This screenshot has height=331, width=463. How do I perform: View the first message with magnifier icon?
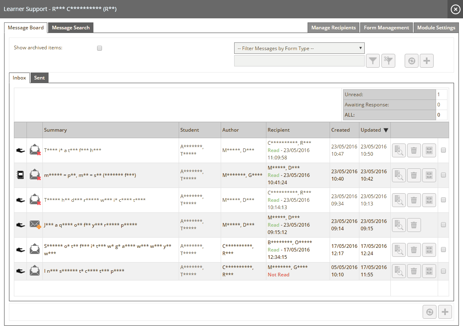(x=399, y=150)
